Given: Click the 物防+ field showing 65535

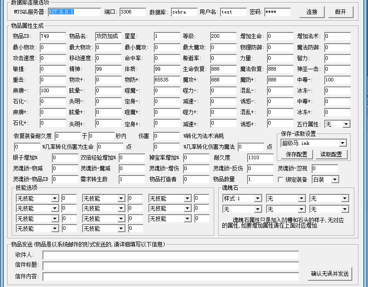Looking at the screenshot, I should 167,80.
